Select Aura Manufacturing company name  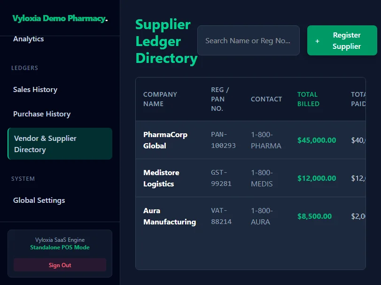[x=170, y=216]
